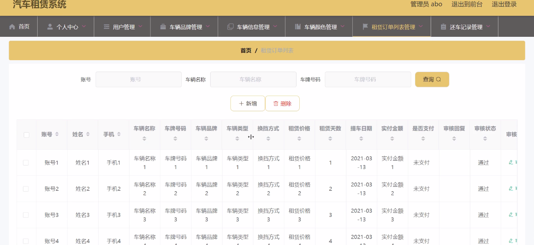The image size is (534, 245).
Task: Click the 新增 add button
Action: click(248, 104)
